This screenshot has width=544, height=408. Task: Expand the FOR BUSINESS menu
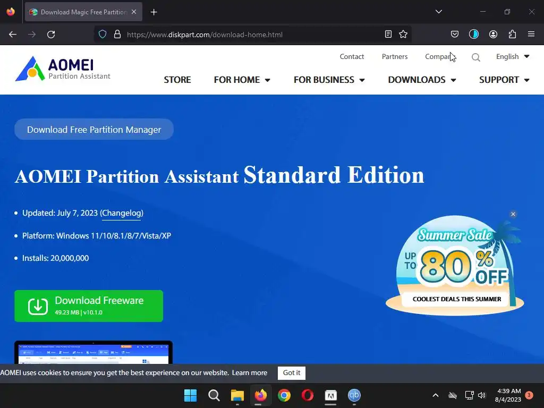[329, 80]
